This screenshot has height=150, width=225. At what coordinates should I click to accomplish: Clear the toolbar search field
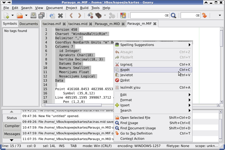pyautogui.click(x=167, y=15)
